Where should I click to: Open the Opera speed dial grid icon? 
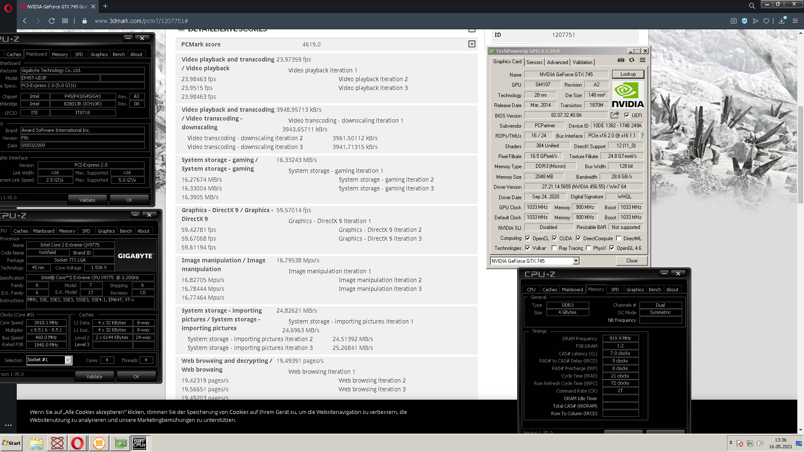[x=65, y=21]
